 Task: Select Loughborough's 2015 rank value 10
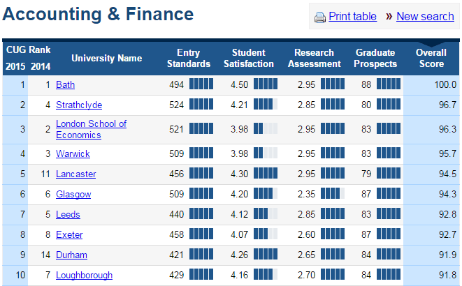(x=20, y=276)
